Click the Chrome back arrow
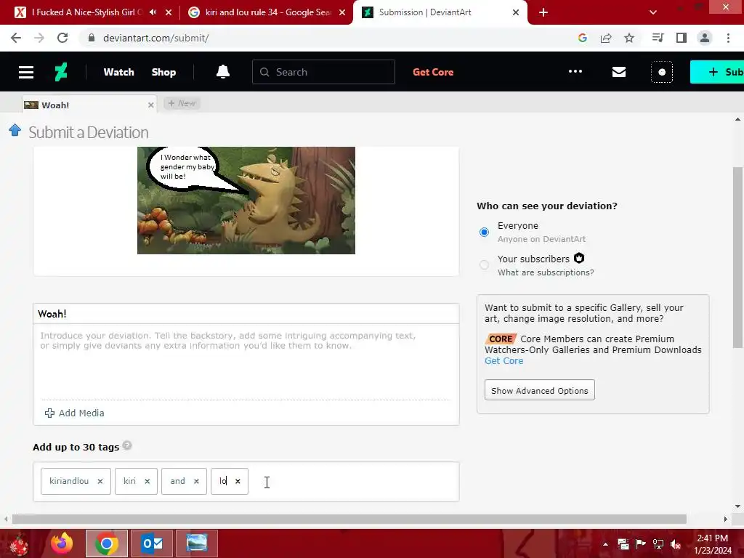 pos(16,38)
